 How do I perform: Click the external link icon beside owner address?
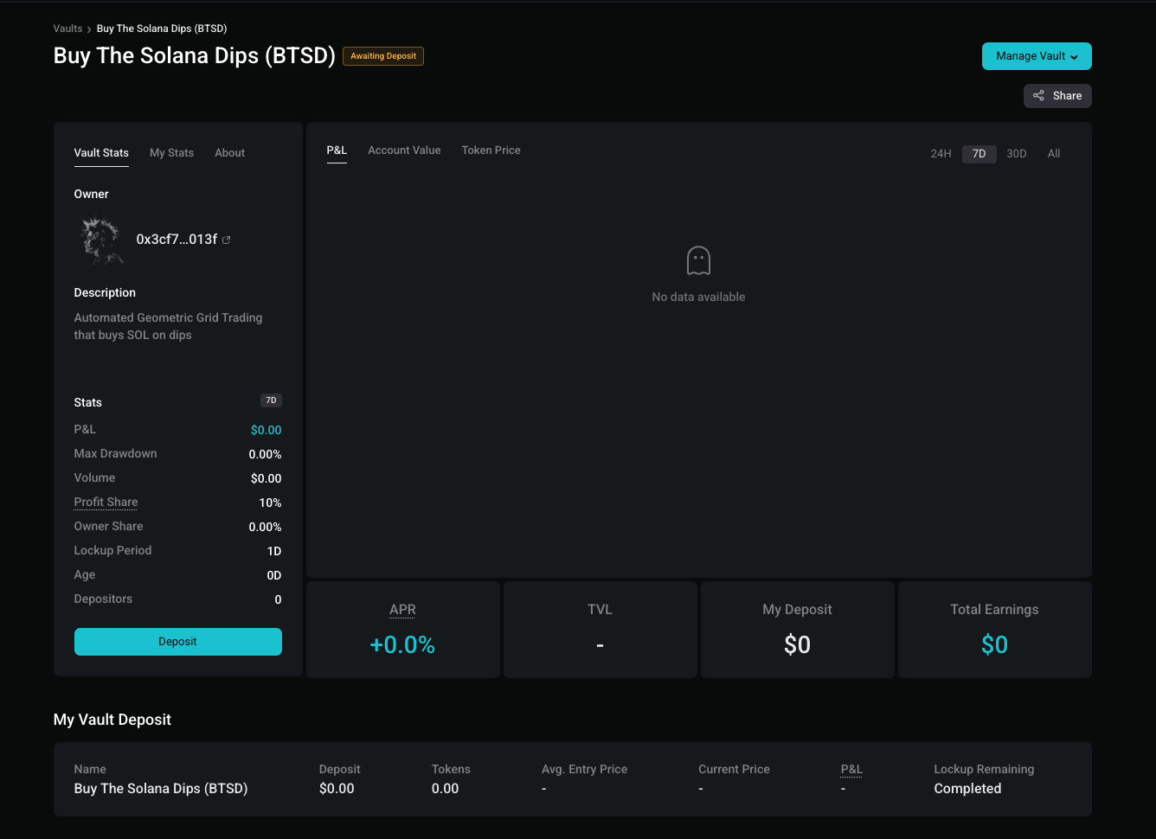[x=227, y=240]
